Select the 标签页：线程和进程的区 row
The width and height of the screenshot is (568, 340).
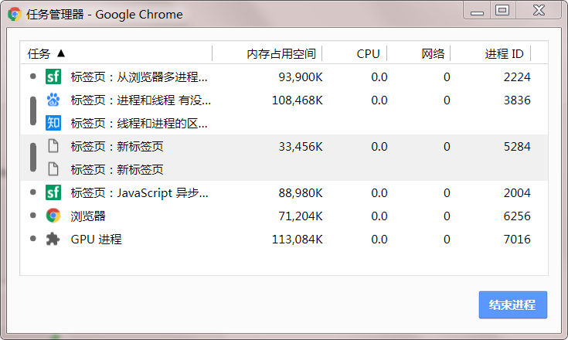139,123
